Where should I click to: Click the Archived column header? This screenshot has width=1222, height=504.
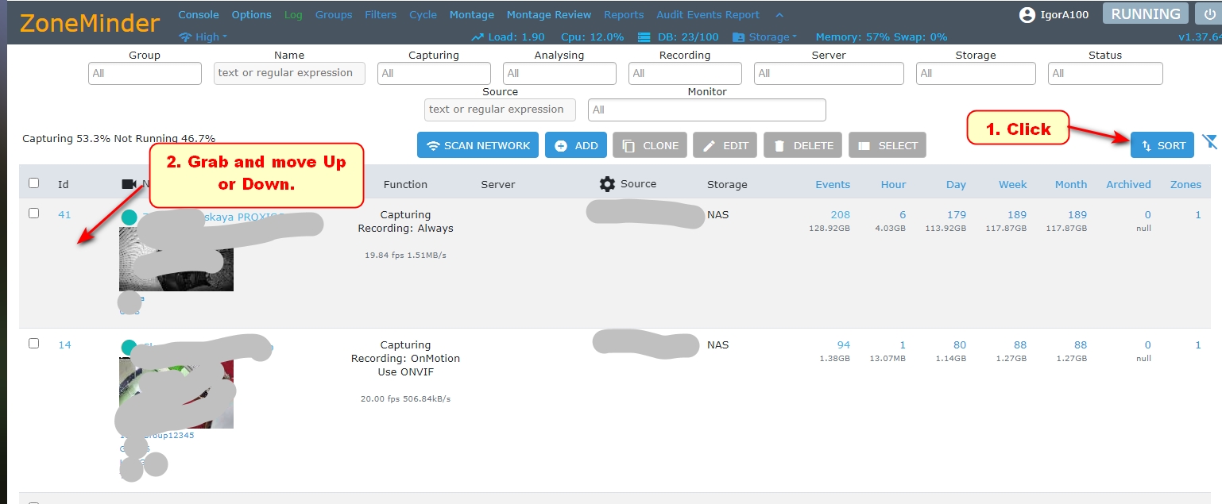[x=1128, y=184]
